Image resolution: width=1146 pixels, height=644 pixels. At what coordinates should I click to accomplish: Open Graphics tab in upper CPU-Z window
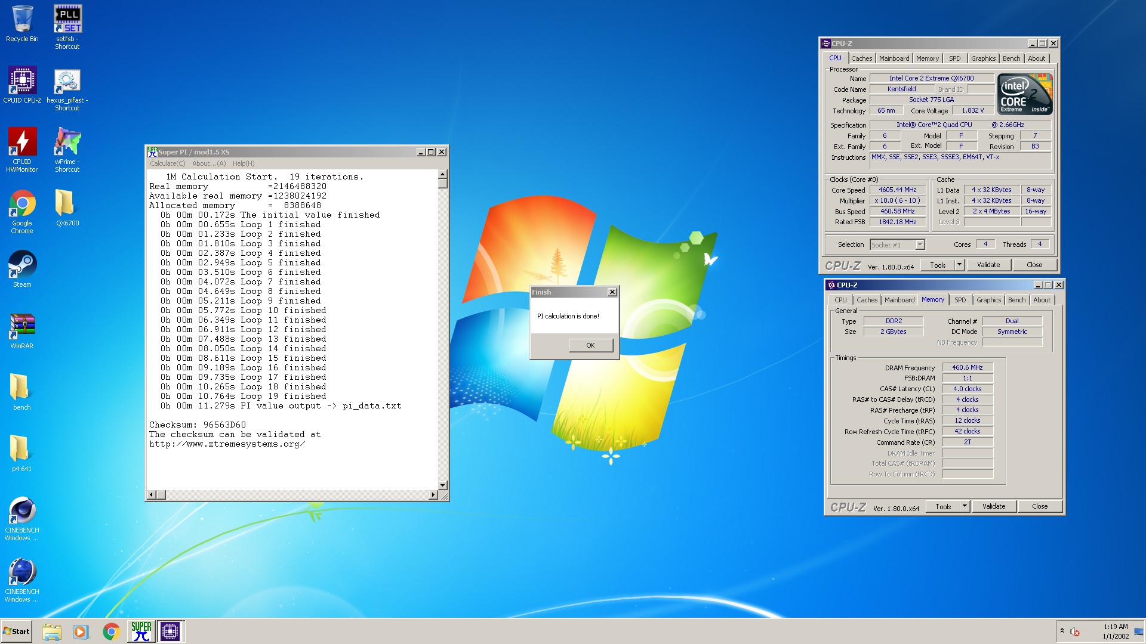pos(983,58)
